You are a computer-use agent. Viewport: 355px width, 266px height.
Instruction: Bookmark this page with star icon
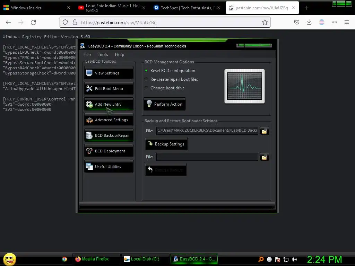(x=265, y=22)
